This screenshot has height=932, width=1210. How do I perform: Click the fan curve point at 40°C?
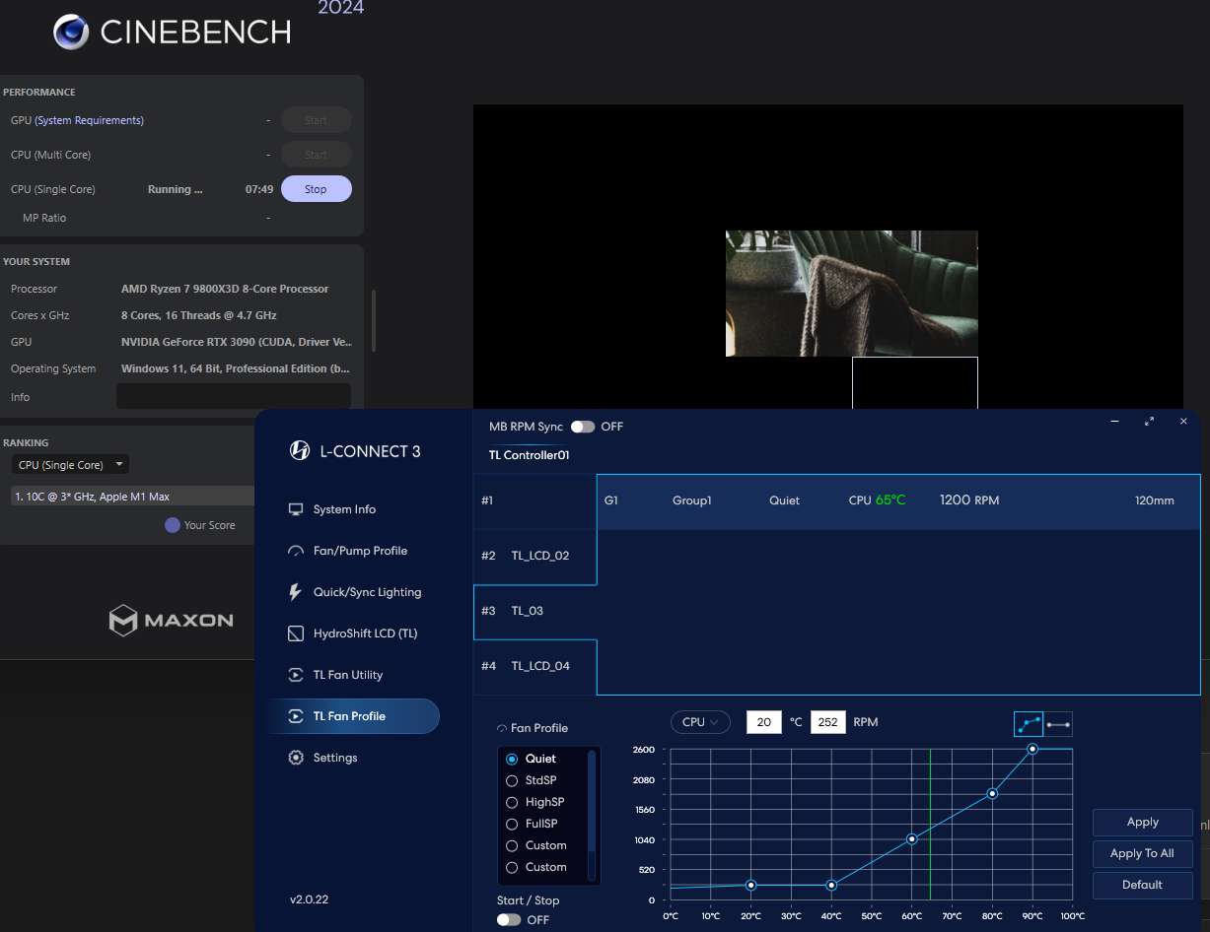click(831, 885)
